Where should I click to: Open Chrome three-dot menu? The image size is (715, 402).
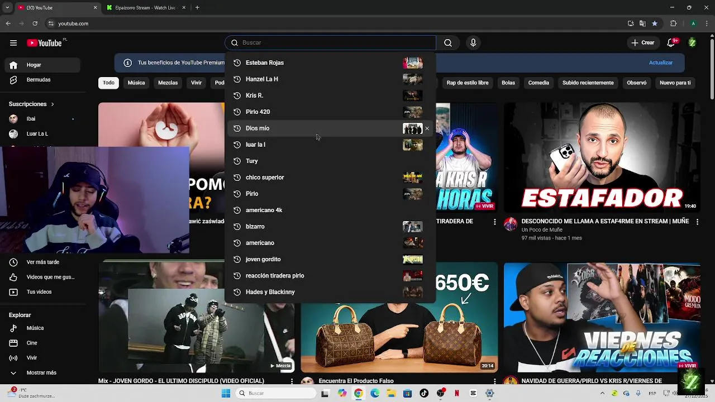pyautogui.click(x=707, y=23)
